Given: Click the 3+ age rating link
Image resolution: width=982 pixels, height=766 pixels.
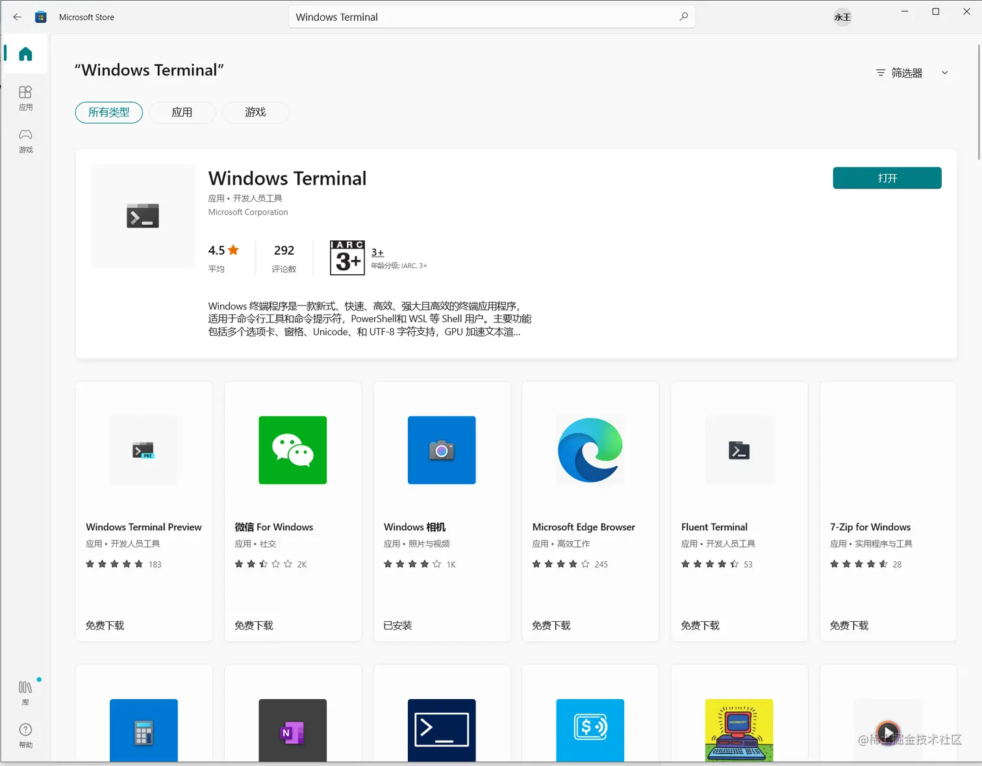Looking at the screenshot, I should tap(377, 252).
